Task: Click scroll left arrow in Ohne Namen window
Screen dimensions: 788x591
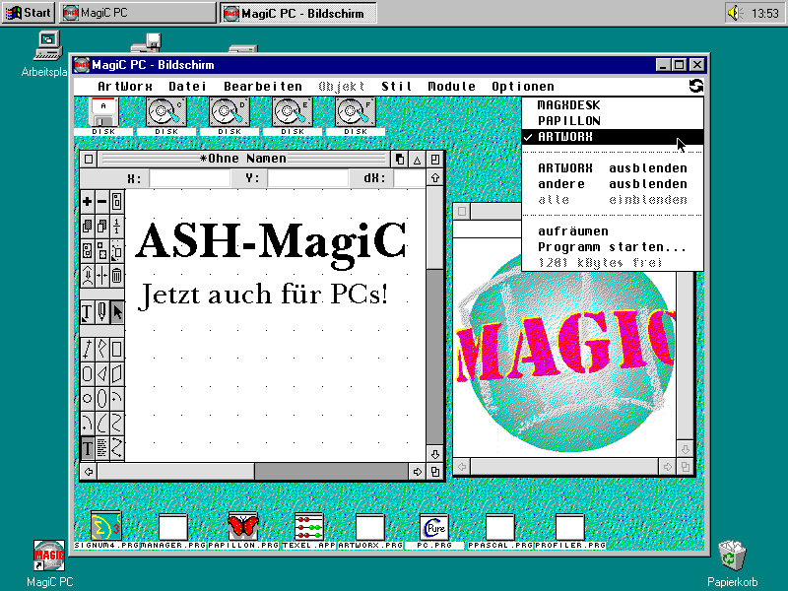Action: click(89, 472)
